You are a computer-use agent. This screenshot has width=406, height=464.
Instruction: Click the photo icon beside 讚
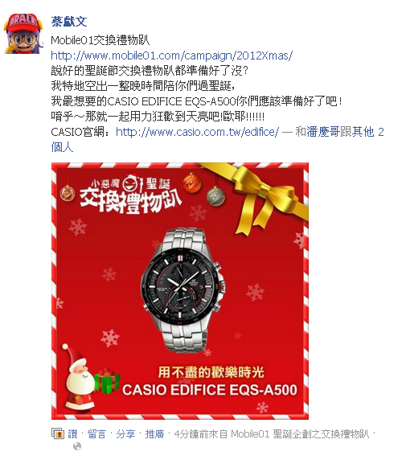coord(58,433)
